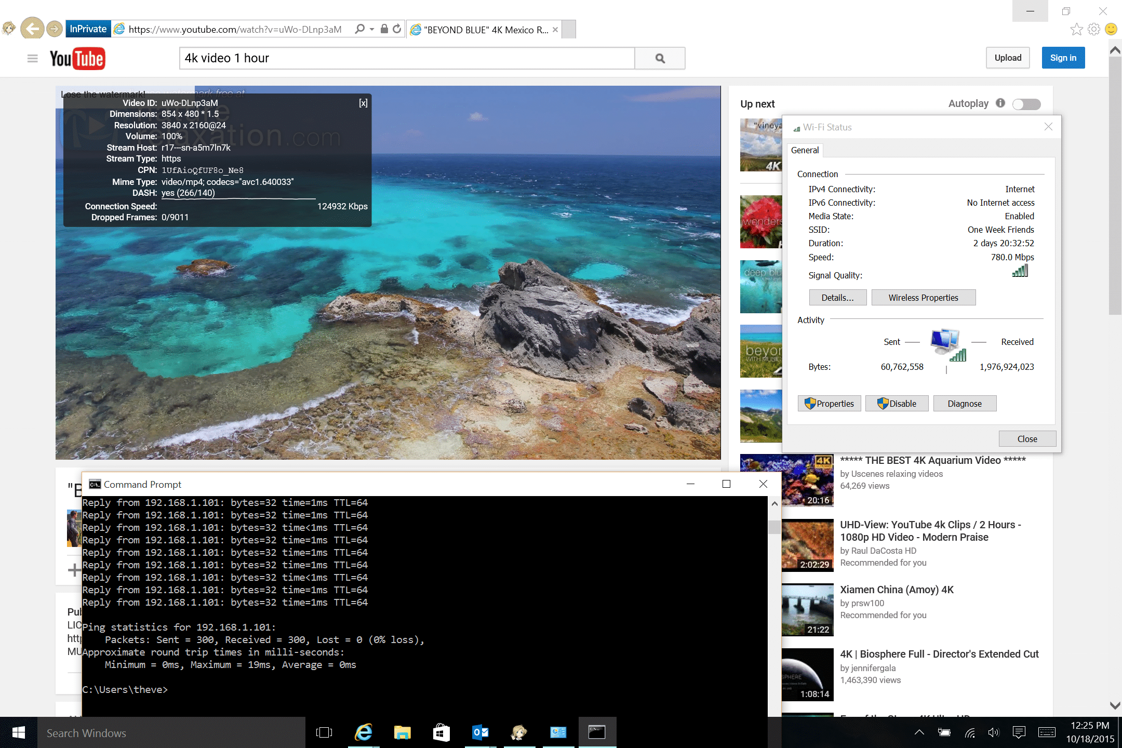Click the Internet Explorer taskbar icon
Screen dimensions: 1122x748
tap(364, 732)
